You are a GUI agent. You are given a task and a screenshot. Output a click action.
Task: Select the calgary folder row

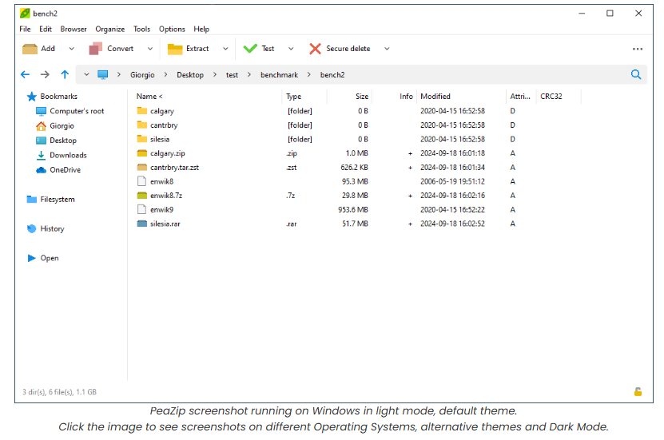[x=358, y=111]
